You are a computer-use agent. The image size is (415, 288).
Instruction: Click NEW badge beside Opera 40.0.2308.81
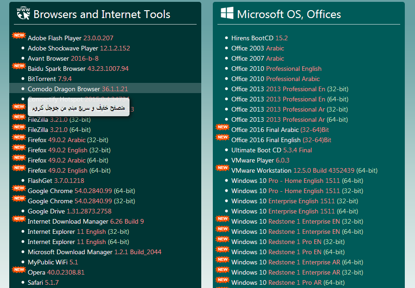(19, 269)
